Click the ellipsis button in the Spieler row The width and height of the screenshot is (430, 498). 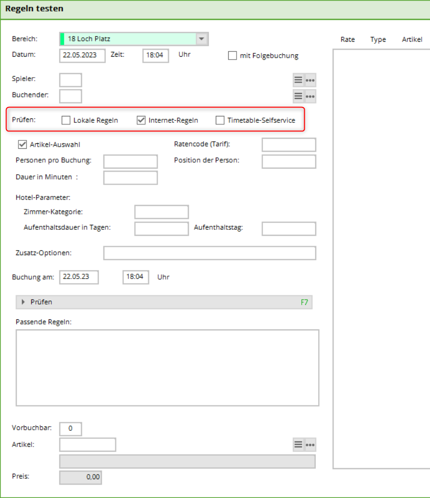click(310, 80)
